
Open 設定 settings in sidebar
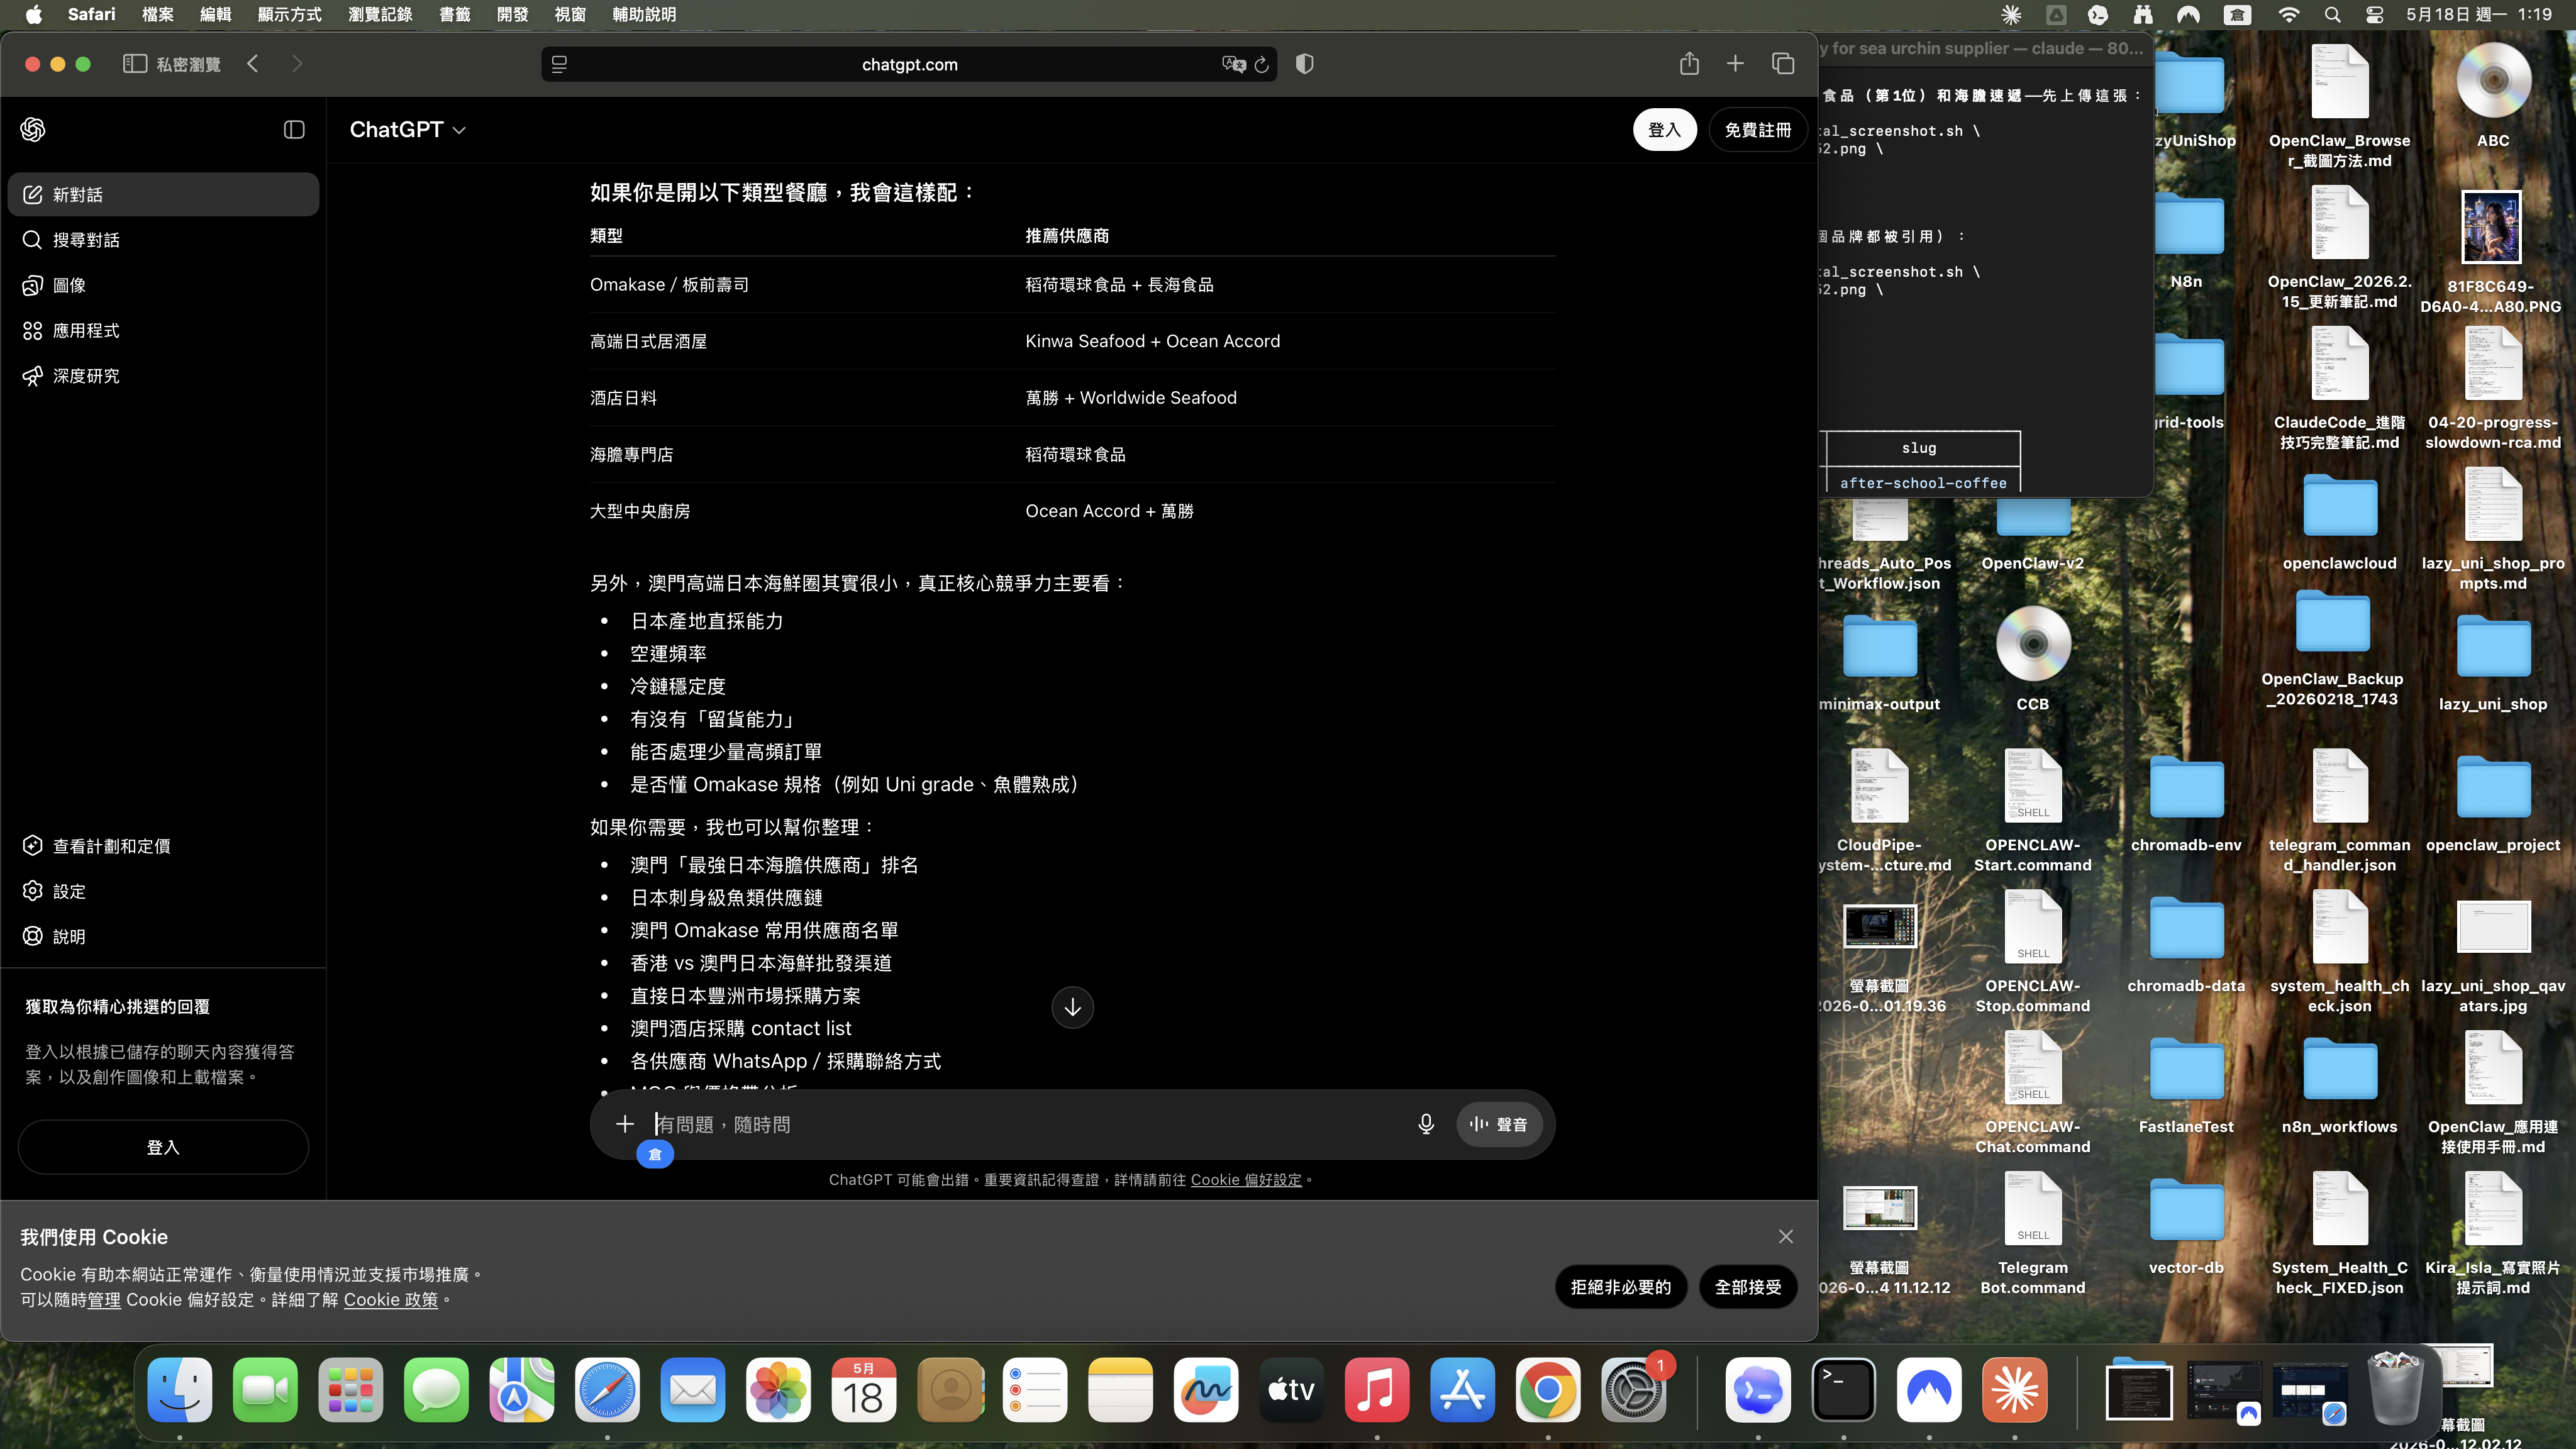(163, 891)
